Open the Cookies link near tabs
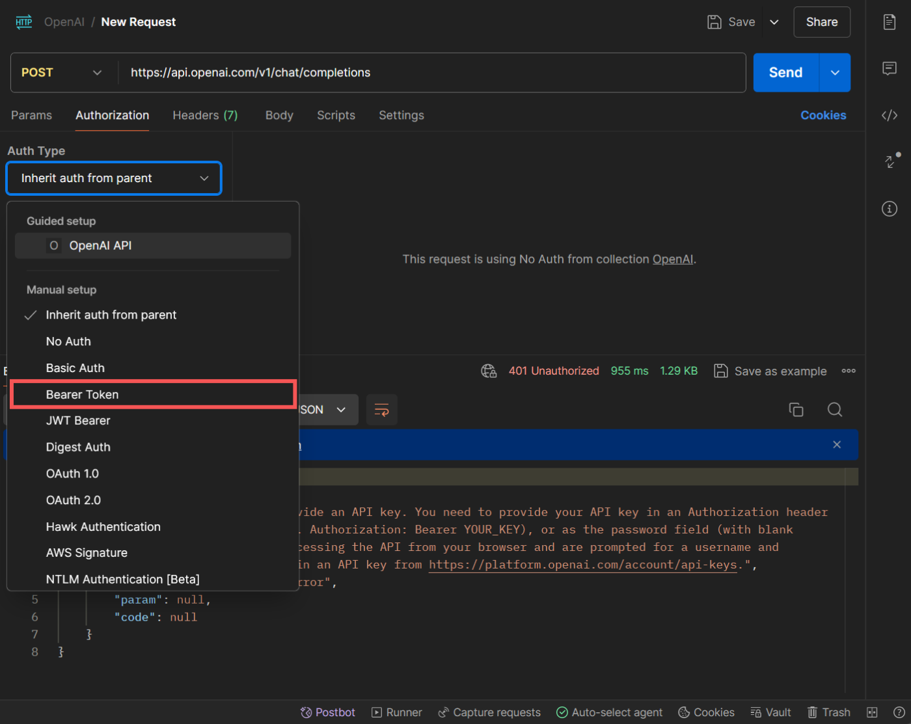This screenshot has width=911, height=724. [x=823, y=115]
